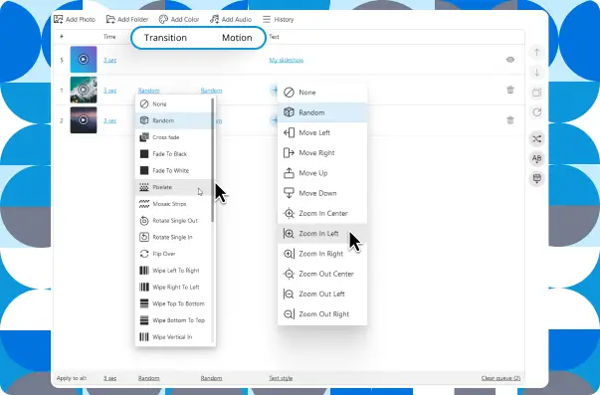Viewport: 600px width, 395px height.
Task: Select Rotate Single Out transition
Action: [173, 221]
